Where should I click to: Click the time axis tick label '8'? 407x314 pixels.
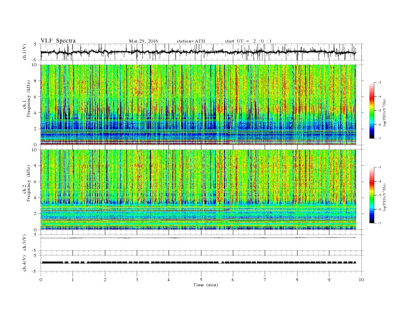click(297, 280)
